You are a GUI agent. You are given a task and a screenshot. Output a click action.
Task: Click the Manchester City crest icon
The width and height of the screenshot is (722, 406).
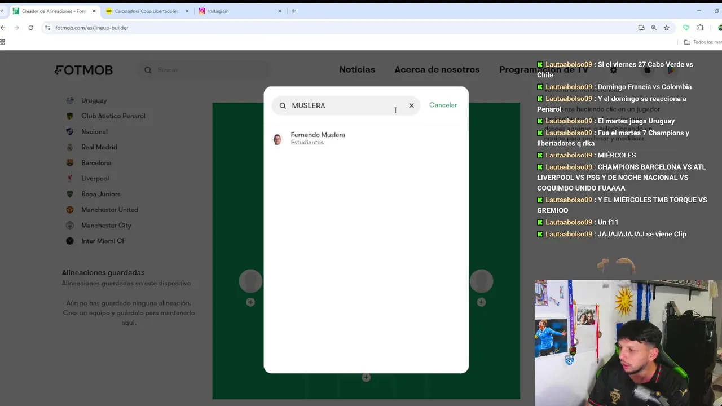[x=70, y=225]
